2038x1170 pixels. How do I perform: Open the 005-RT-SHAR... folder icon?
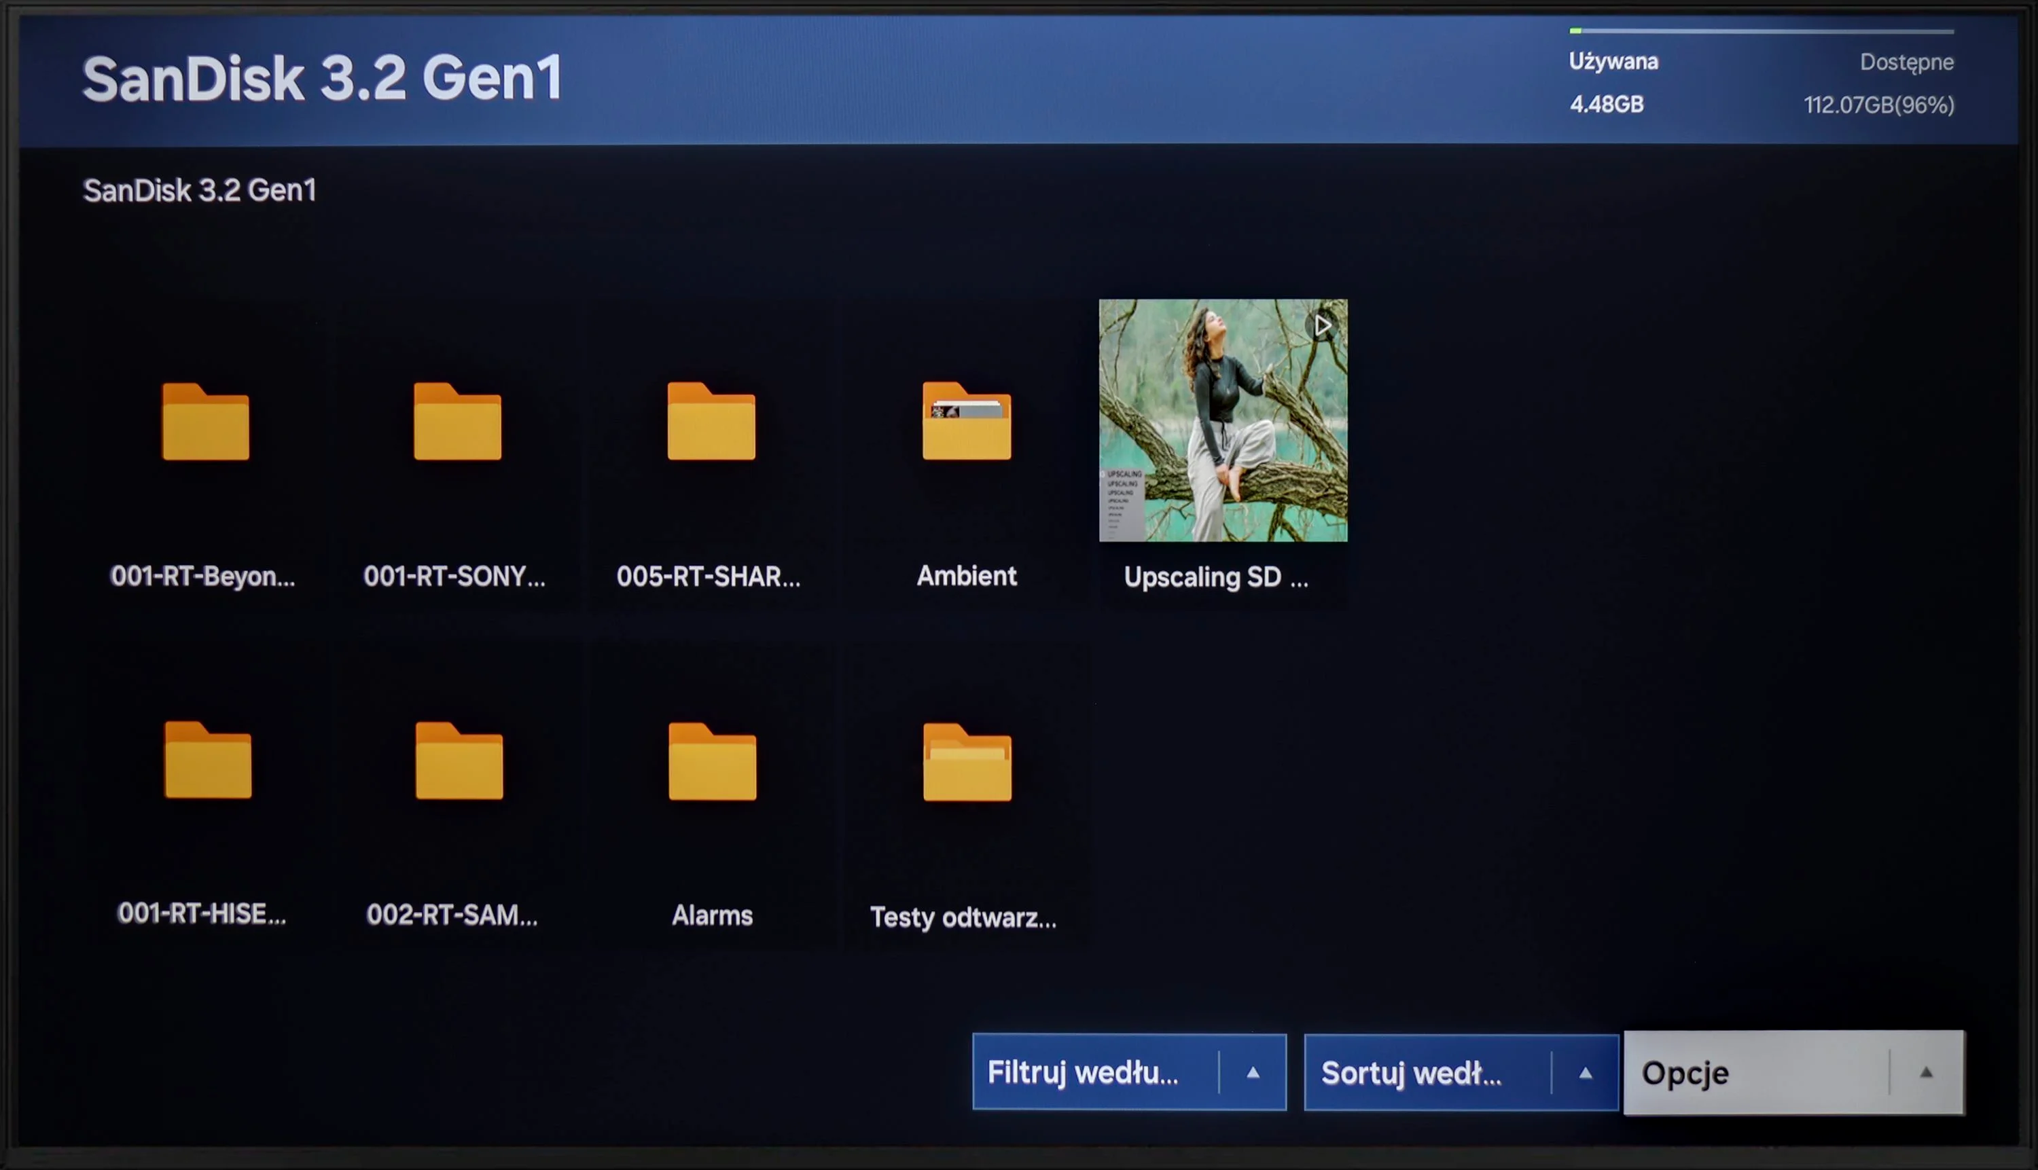point(711,421)
